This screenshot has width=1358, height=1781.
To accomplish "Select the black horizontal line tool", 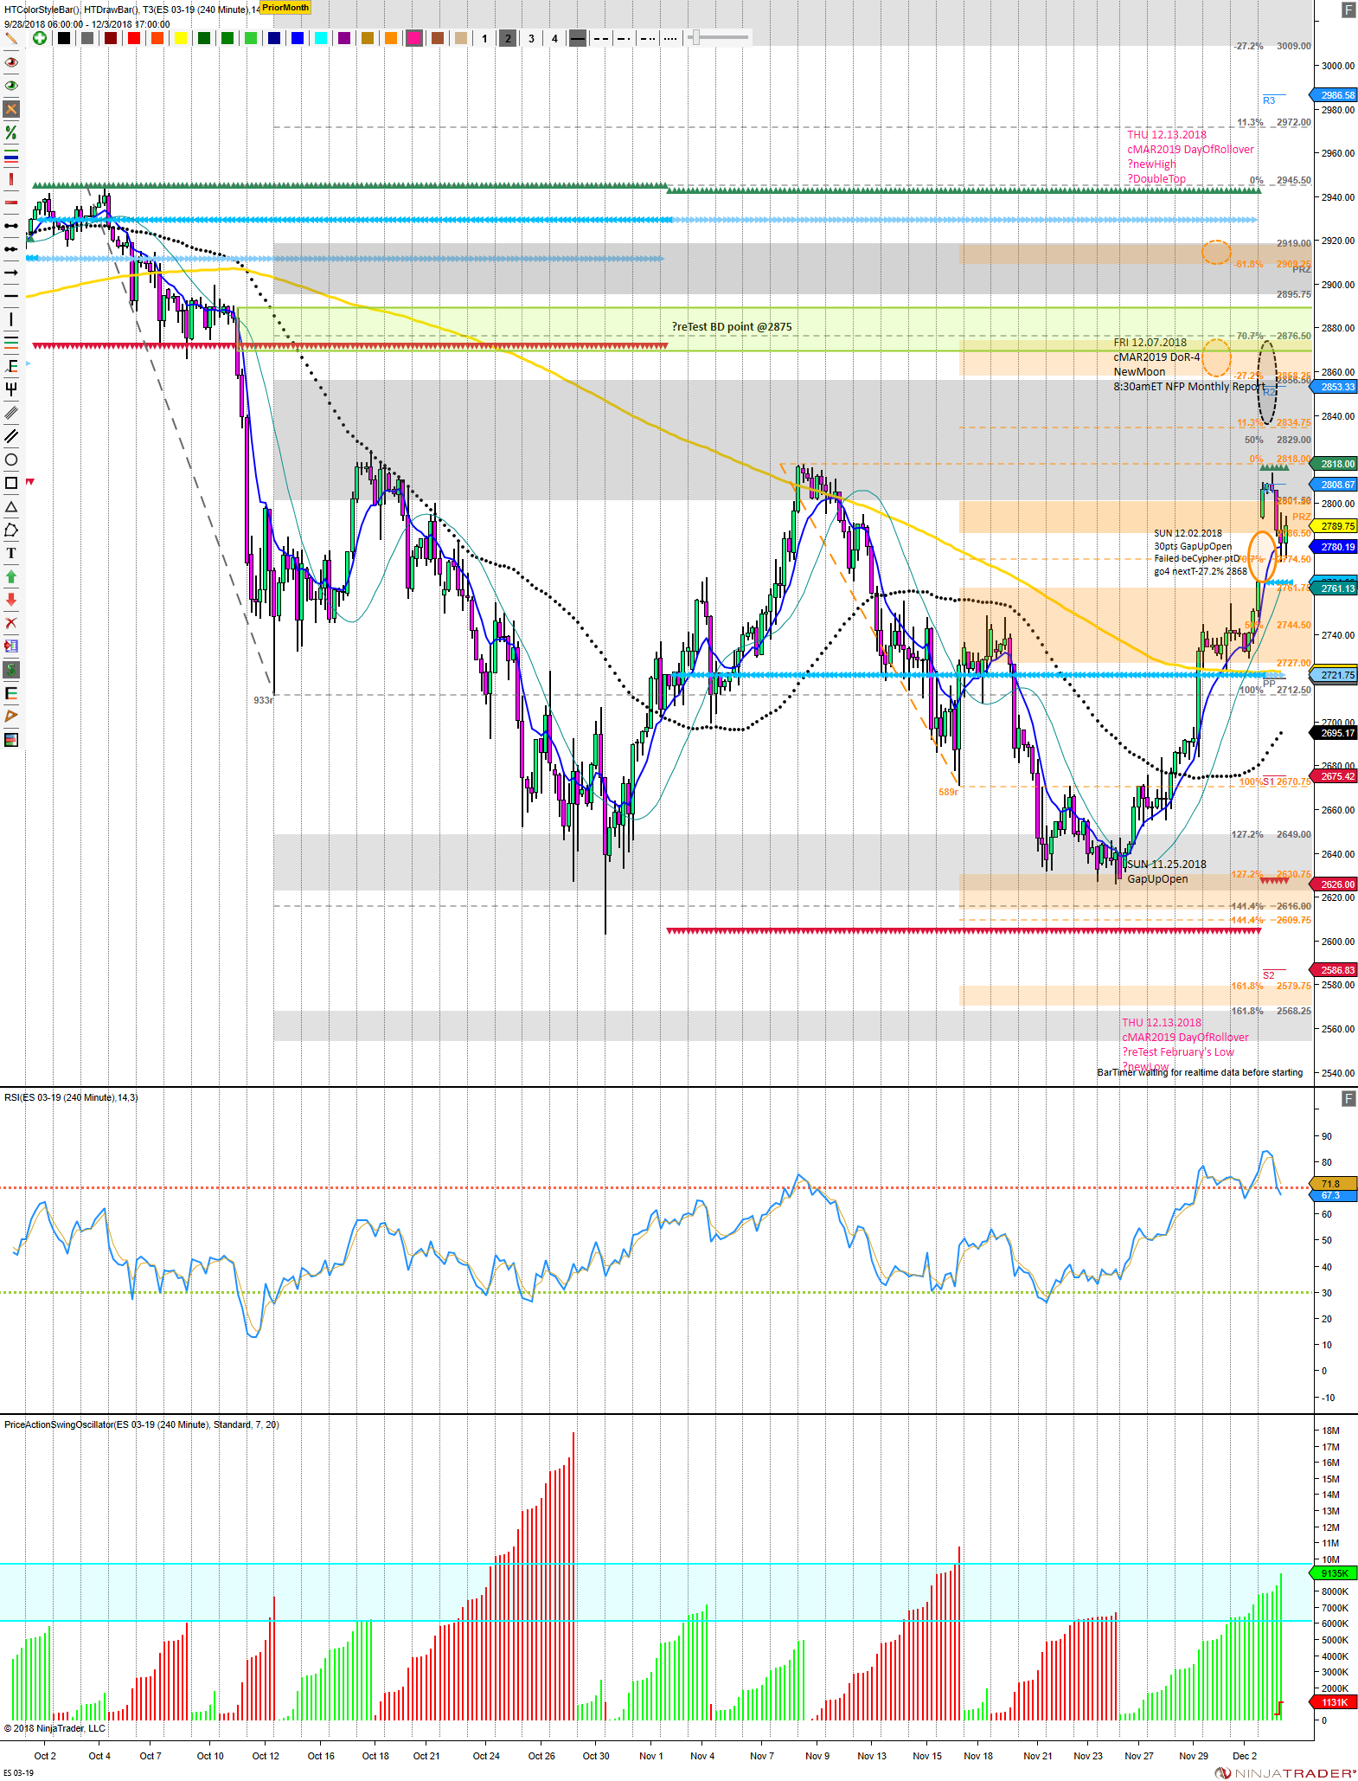I will click(11, 296).
